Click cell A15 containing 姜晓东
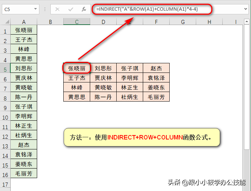This screenshot has height=191, width=251. [x=24, y=164]
